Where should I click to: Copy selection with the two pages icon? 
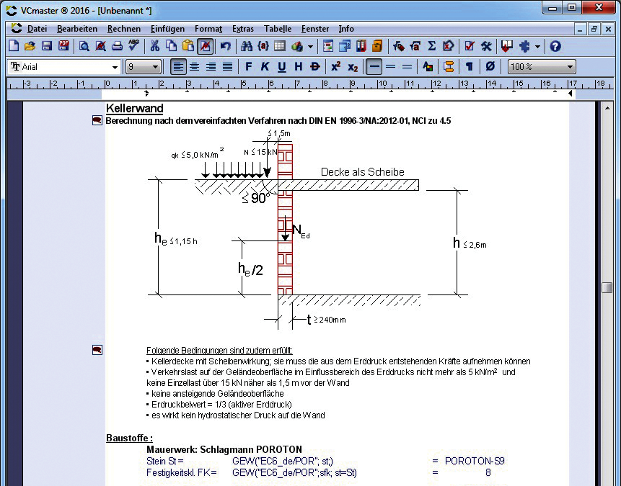171,46
